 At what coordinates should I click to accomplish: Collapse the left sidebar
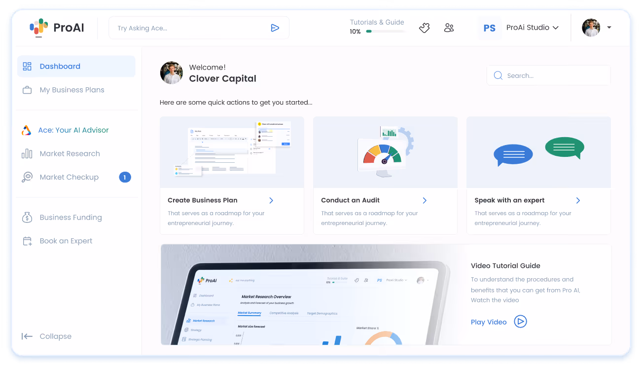(46, 336)
